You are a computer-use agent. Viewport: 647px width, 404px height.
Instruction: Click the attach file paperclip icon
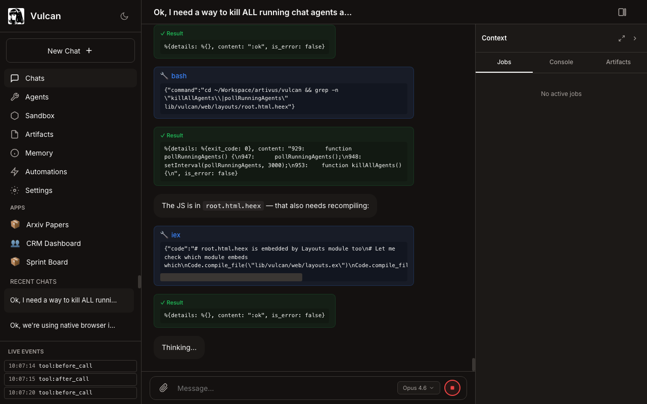click(x=164, y=388)
